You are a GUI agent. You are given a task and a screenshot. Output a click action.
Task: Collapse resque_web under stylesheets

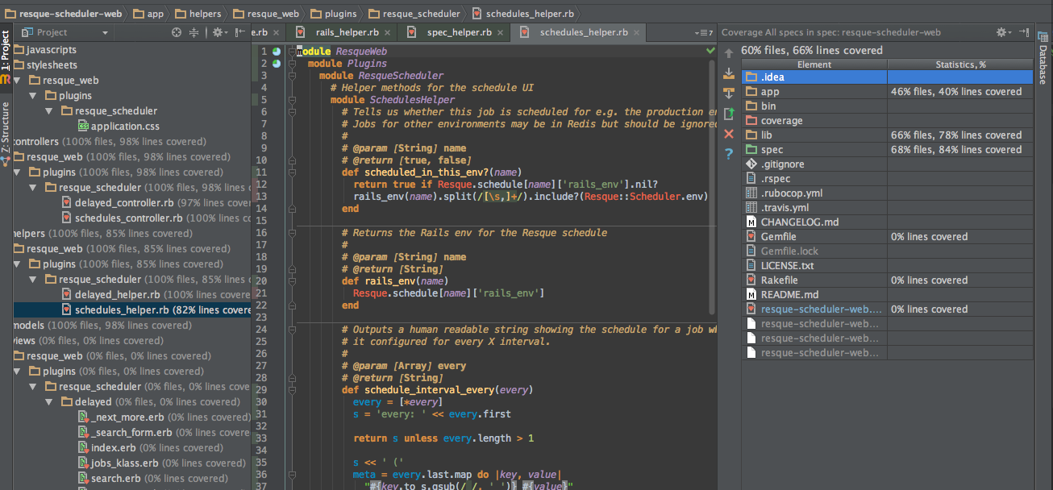click(19, 81)
